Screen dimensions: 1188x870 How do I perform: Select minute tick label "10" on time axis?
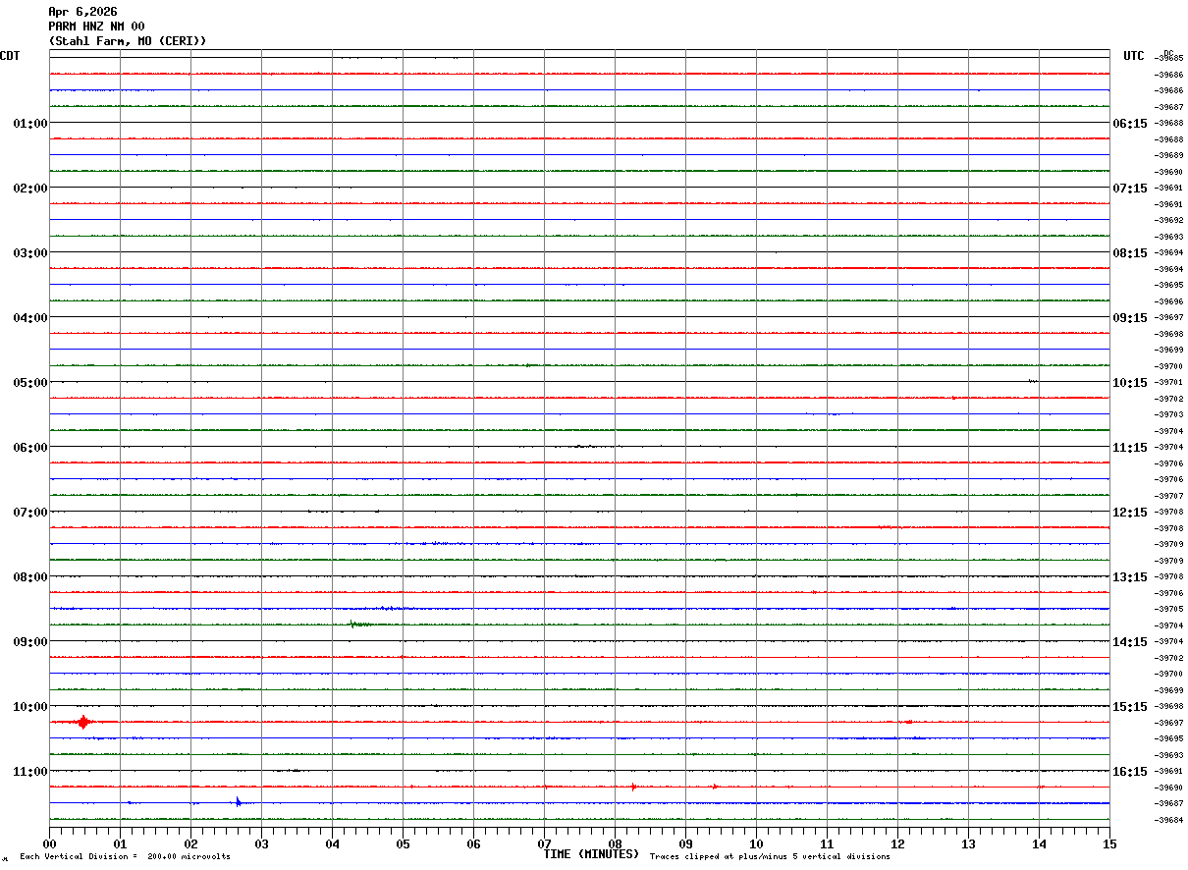[x=756, y=843]
